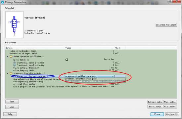Collapse the valve dynamics coefficients group
The width and height of the screenshot is (182, 119).
point(8,57)
